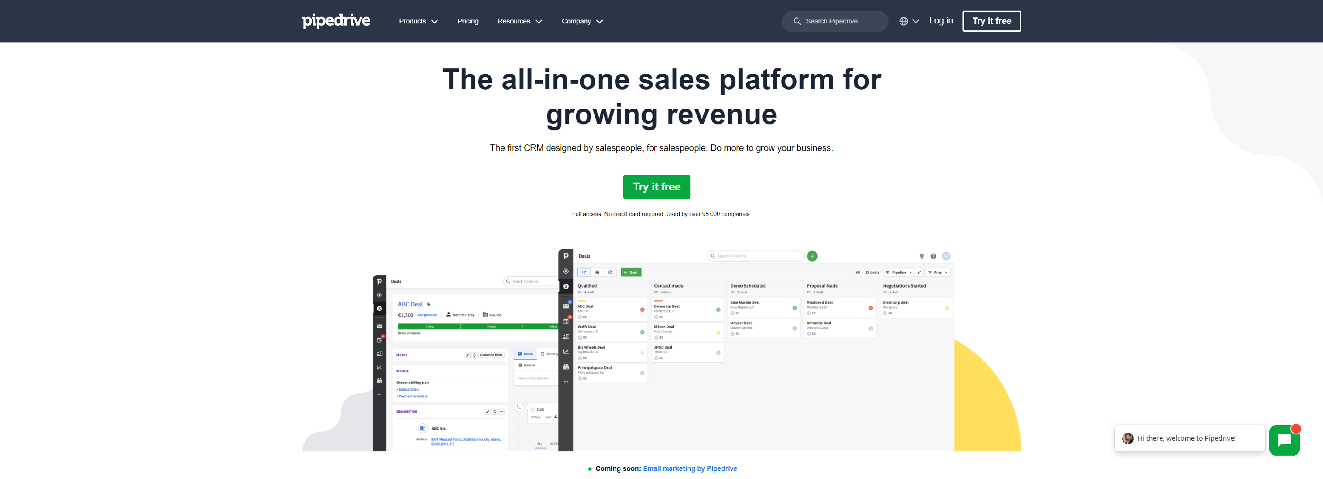Expand the Resources navigation menu
Image resolution: width=1323 pixels, height=479 pixels.
click(520, 21)
